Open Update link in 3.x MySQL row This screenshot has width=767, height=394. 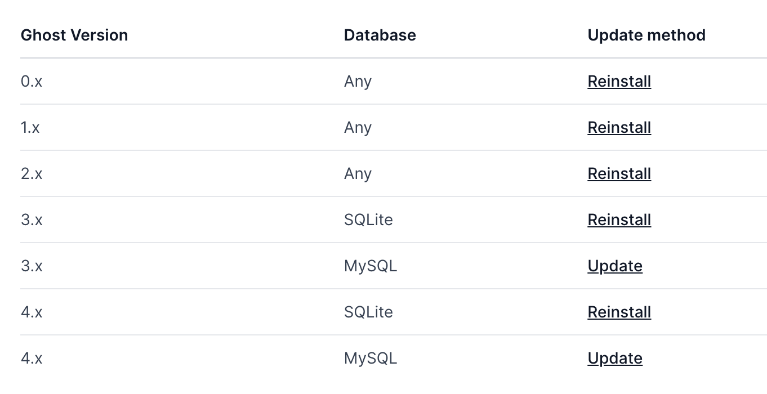[x=615, y=266]
